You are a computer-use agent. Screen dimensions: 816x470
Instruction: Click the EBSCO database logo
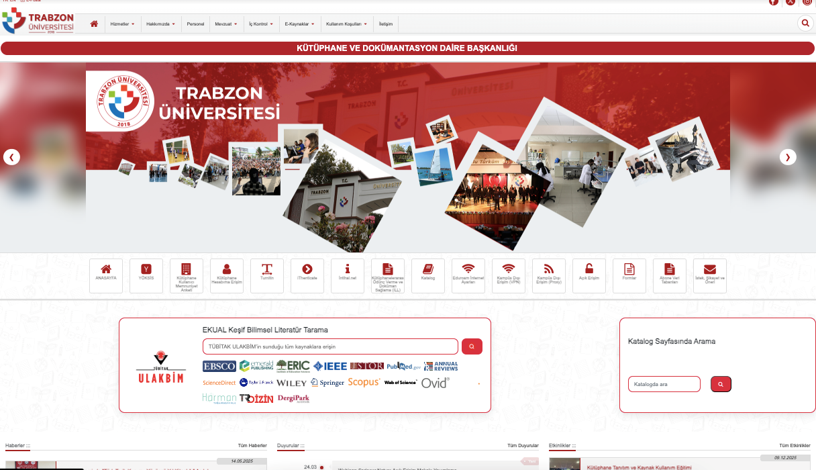(x=219, y=366)
